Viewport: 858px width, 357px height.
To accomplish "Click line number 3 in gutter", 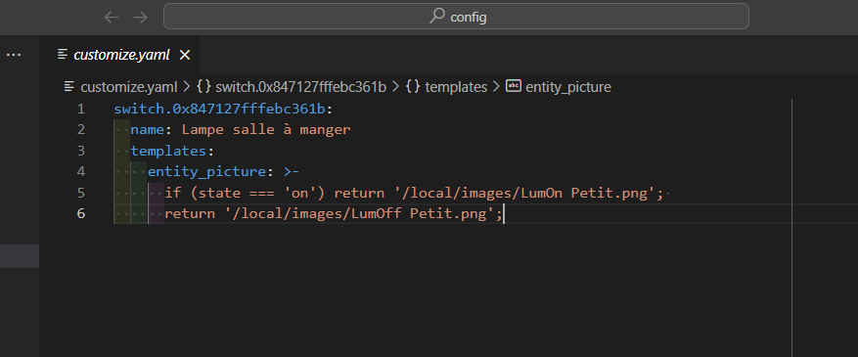I will (81, 151).
